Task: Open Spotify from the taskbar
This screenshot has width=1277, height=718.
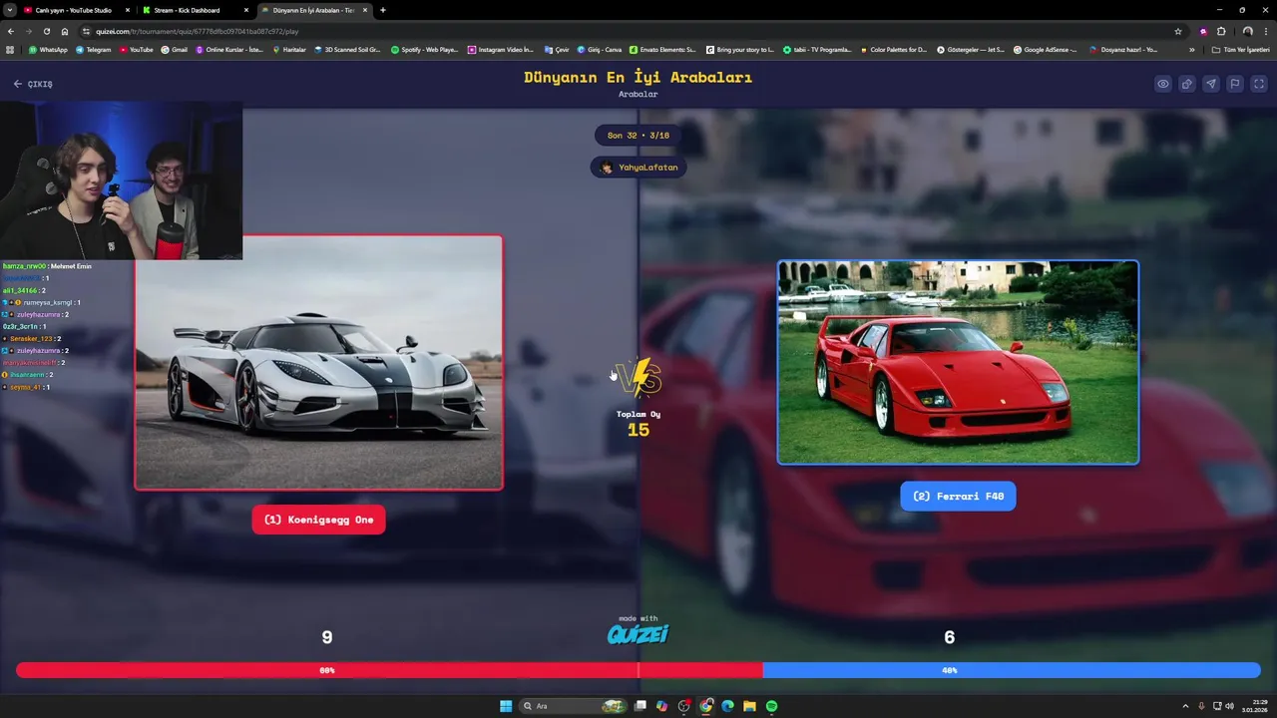Action: tap(771, 706)
